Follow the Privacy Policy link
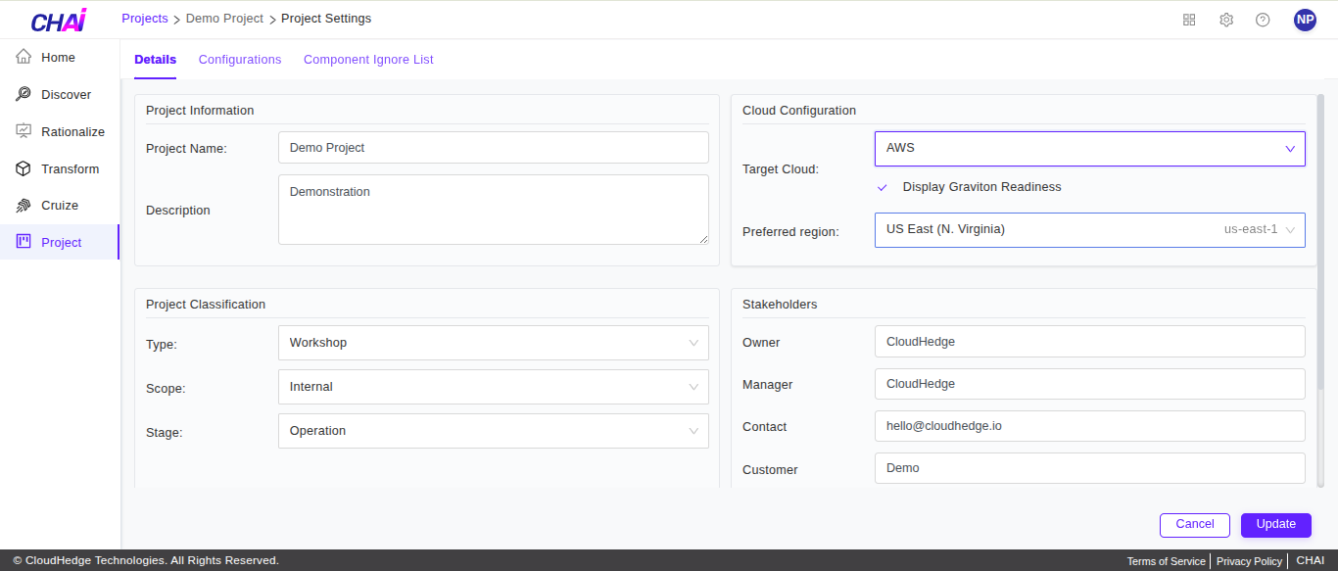 pos(1249,560)
